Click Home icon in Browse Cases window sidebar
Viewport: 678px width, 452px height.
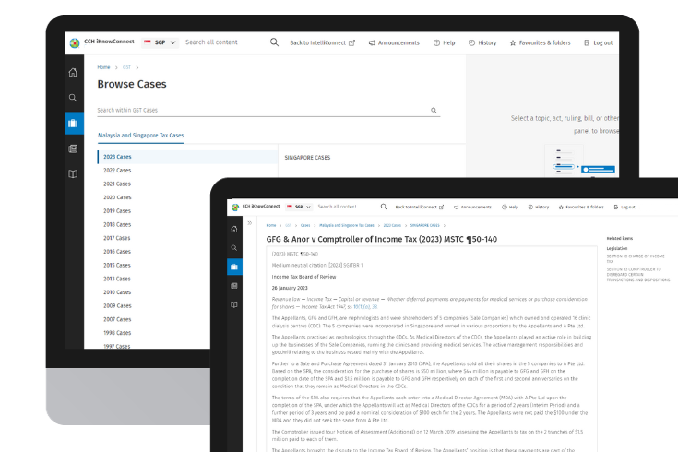click(x=73, y=72)
